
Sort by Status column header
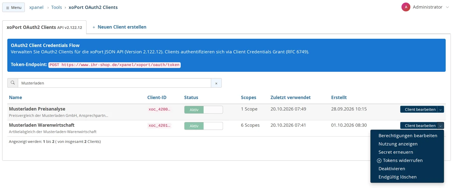point(191,97)
